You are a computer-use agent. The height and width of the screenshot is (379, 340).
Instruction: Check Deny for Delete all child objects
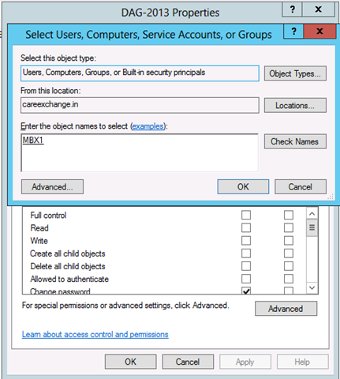tap(289, 266)
